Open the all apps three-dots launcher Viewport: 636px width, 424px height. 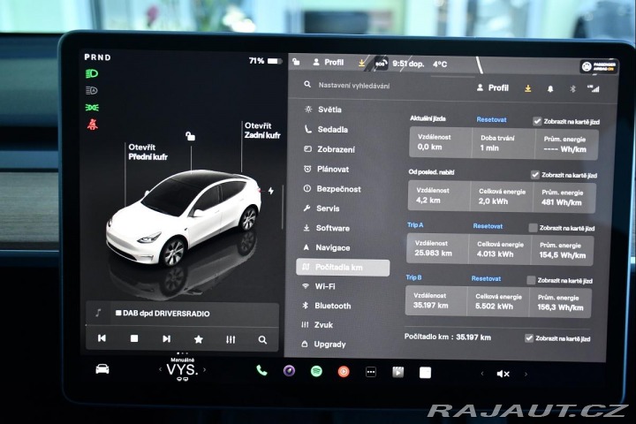tap(371, 372)
